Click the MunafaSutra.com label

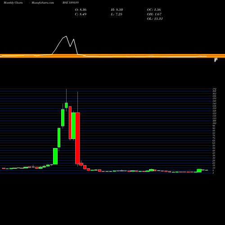(43, 3)
